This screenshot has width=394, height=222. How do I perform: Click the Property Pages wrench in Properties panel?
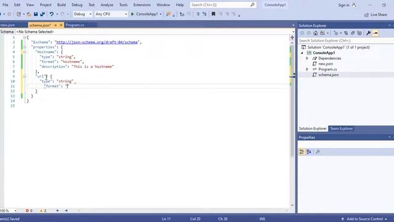coord(318,152)
